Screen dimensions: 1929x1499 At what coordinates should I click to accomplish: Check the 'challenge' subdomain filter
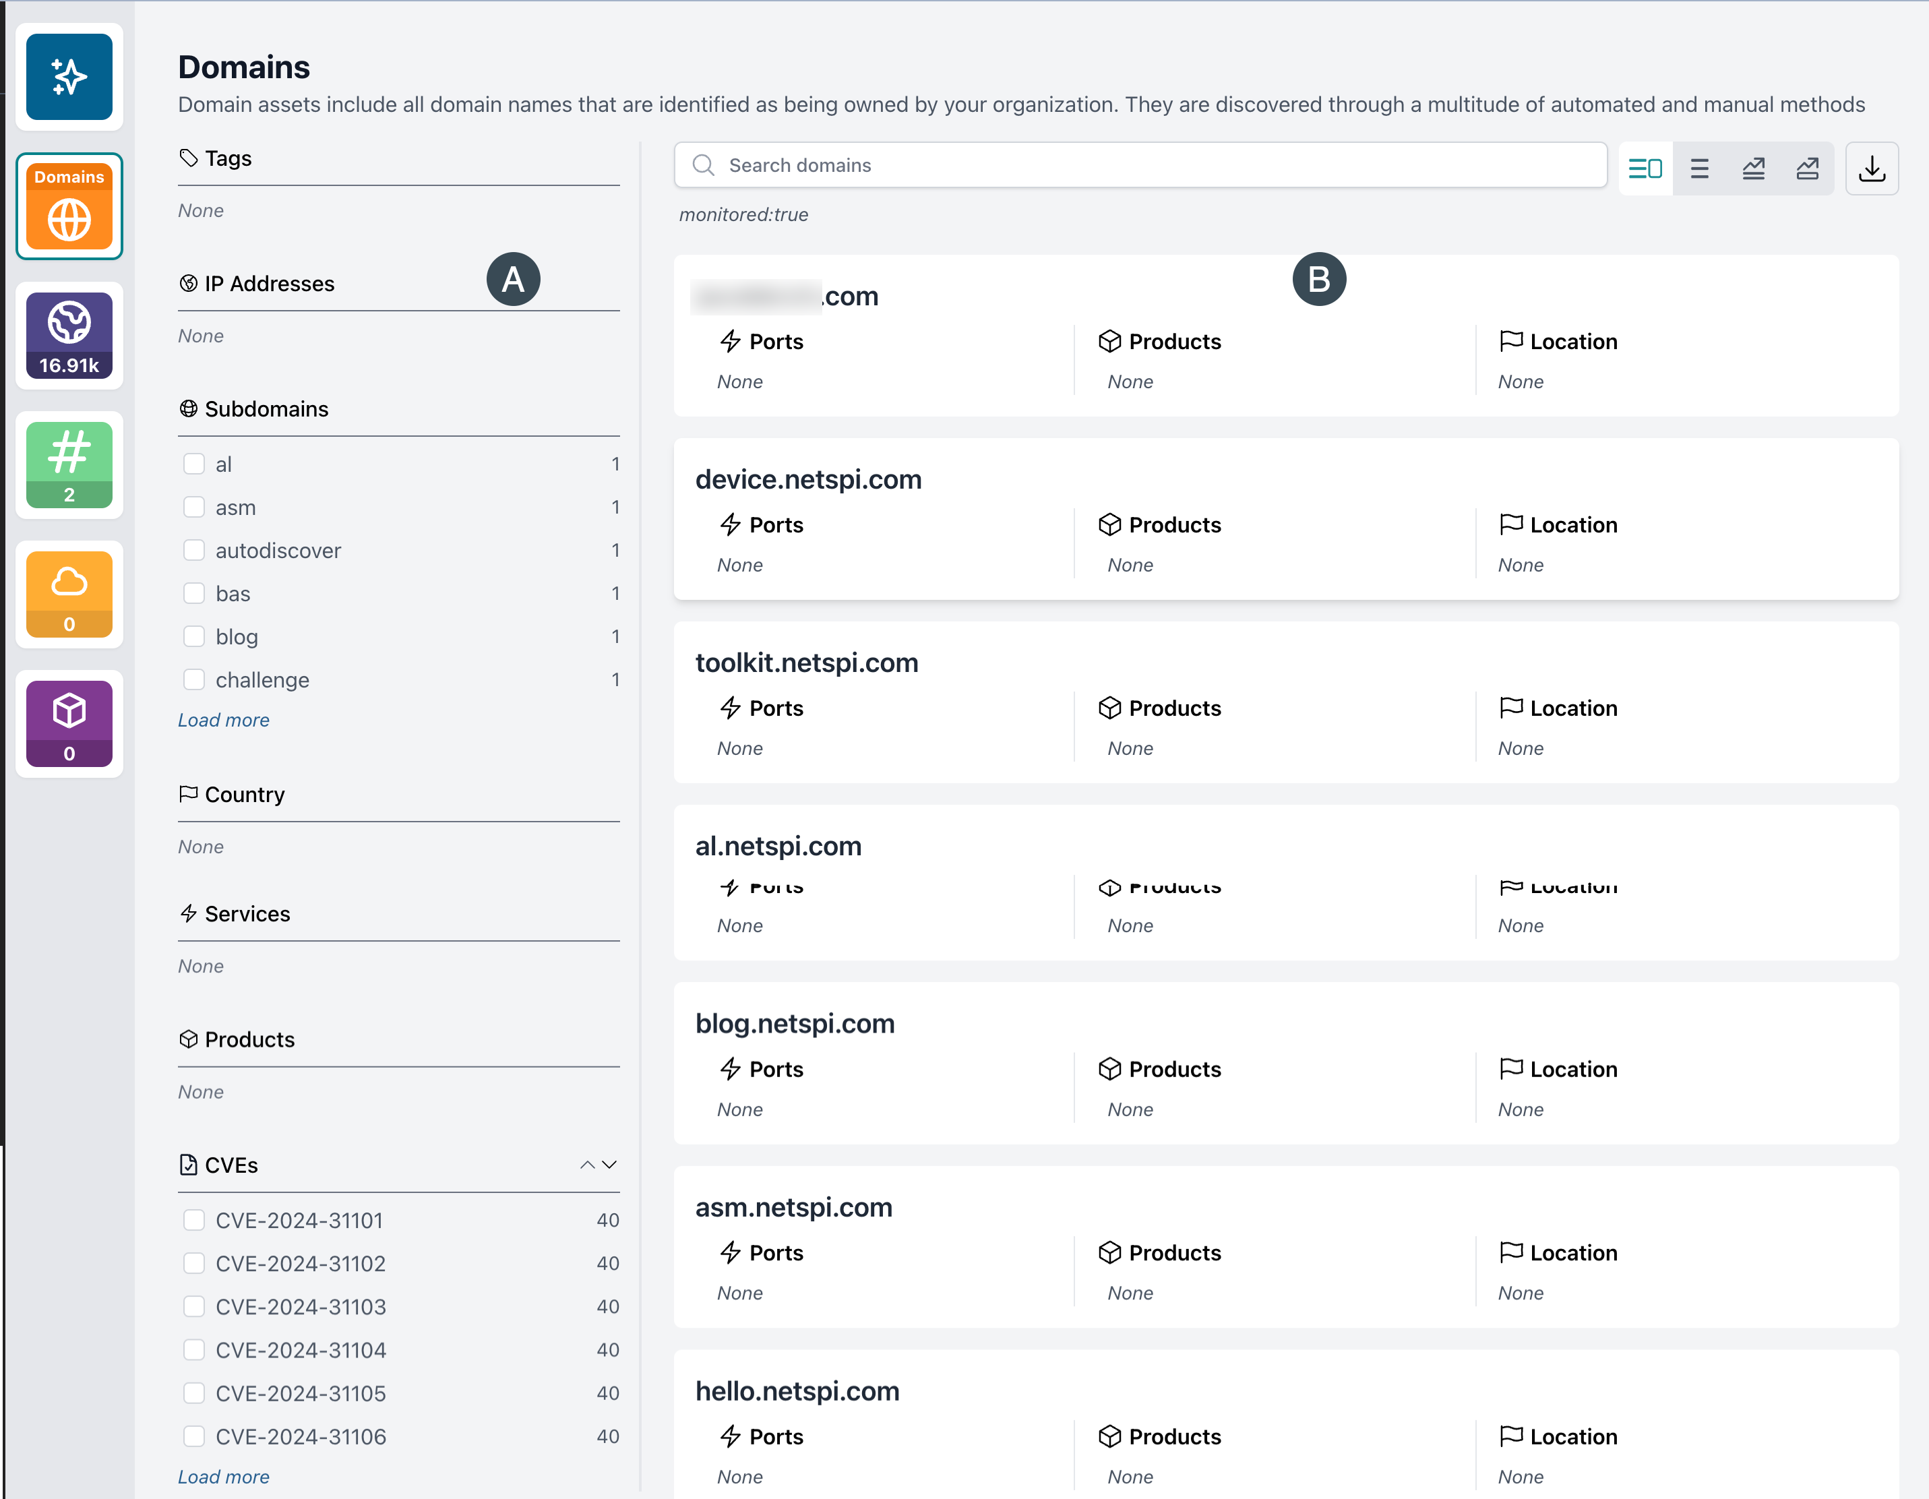(x=193, y=680)
